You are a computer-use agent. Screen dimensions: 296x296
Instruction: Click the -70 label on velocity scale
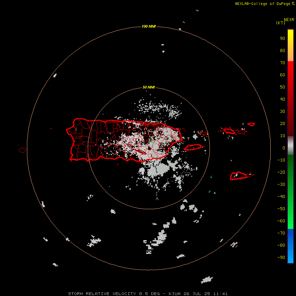[x=281, y=233]
